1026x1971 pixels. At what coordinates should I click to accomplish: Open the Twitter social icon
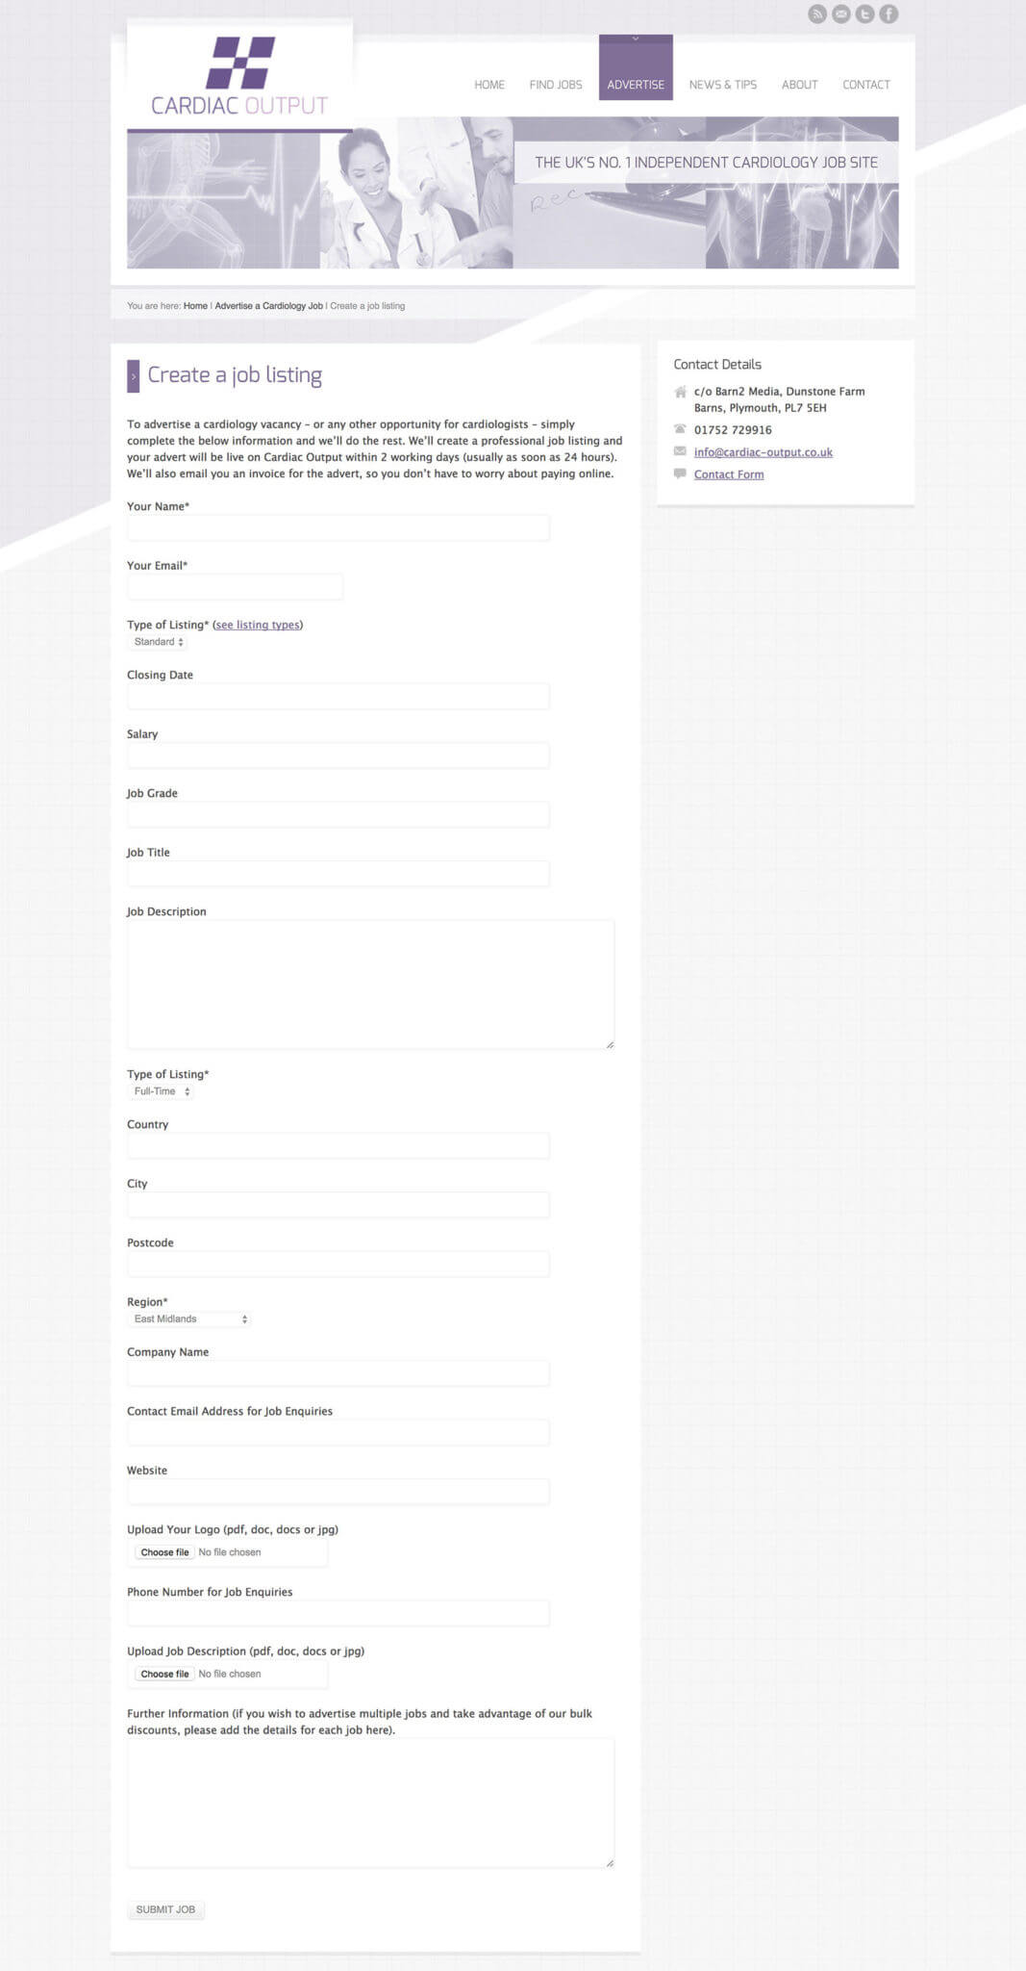tap(865, 13)
